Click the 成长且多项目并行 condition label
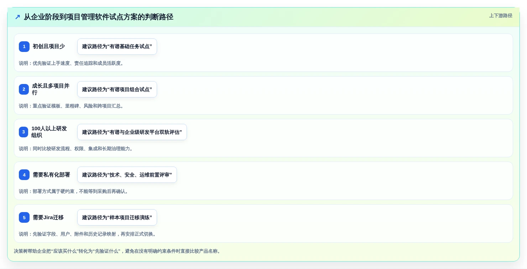The image size is (527, 269). [51, 89]
